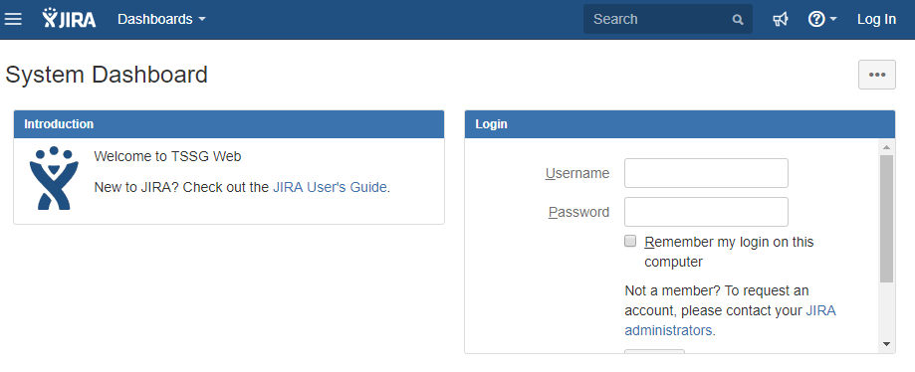This screenshot has height=372, width=915.
Task: Open the hamburger sidebar menu
Action: point(13,19)
